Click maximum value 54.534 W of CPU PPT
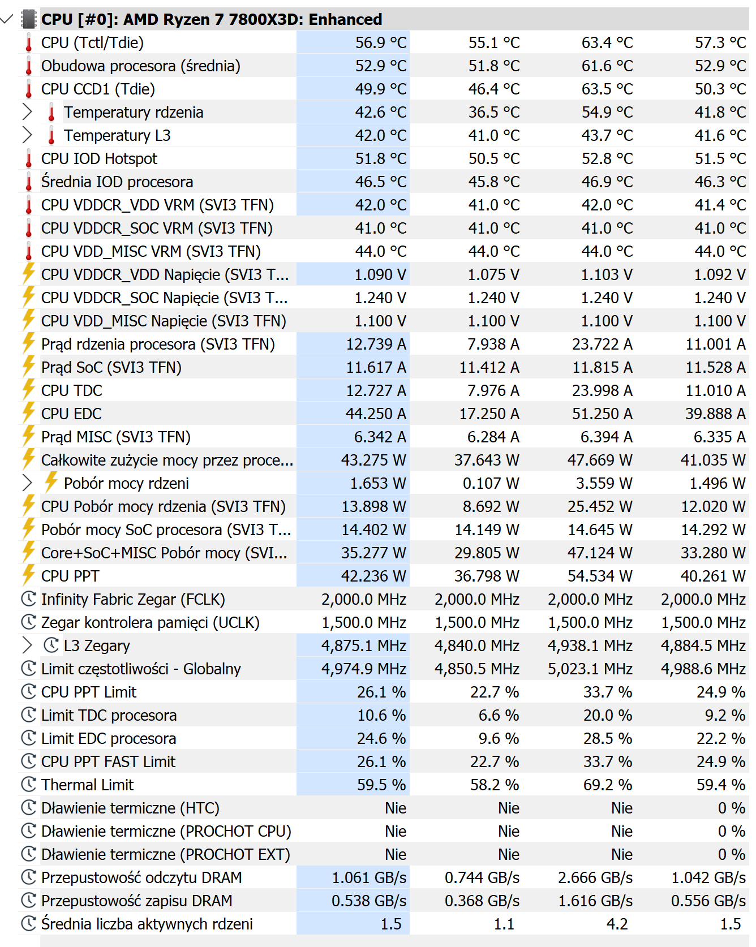 point(600,576)
